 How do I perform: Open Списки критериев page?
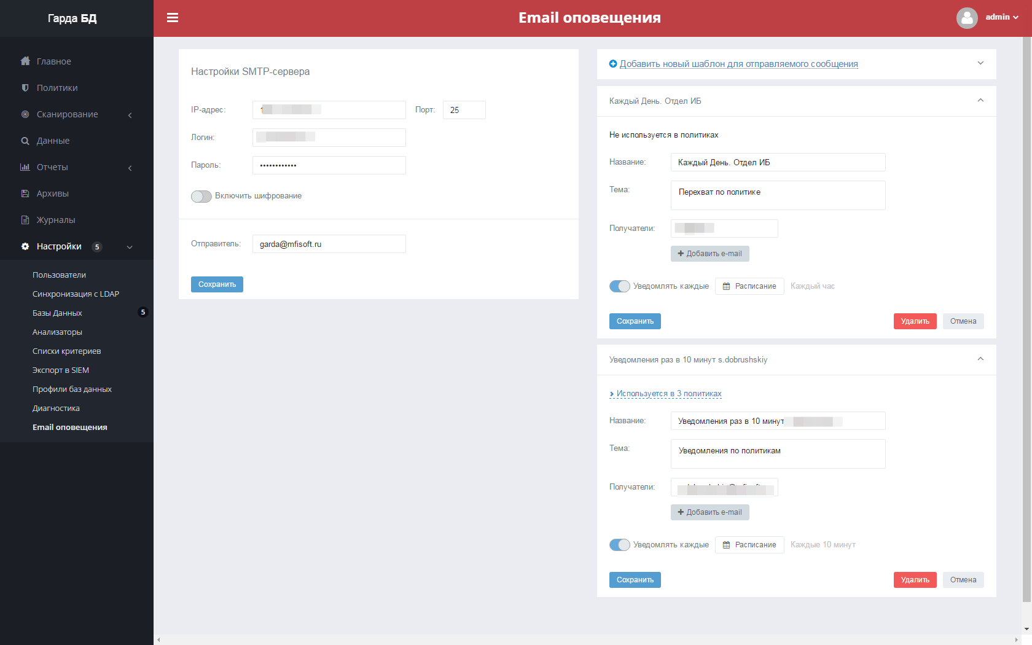pyautogui.click(x=66, y=351)
